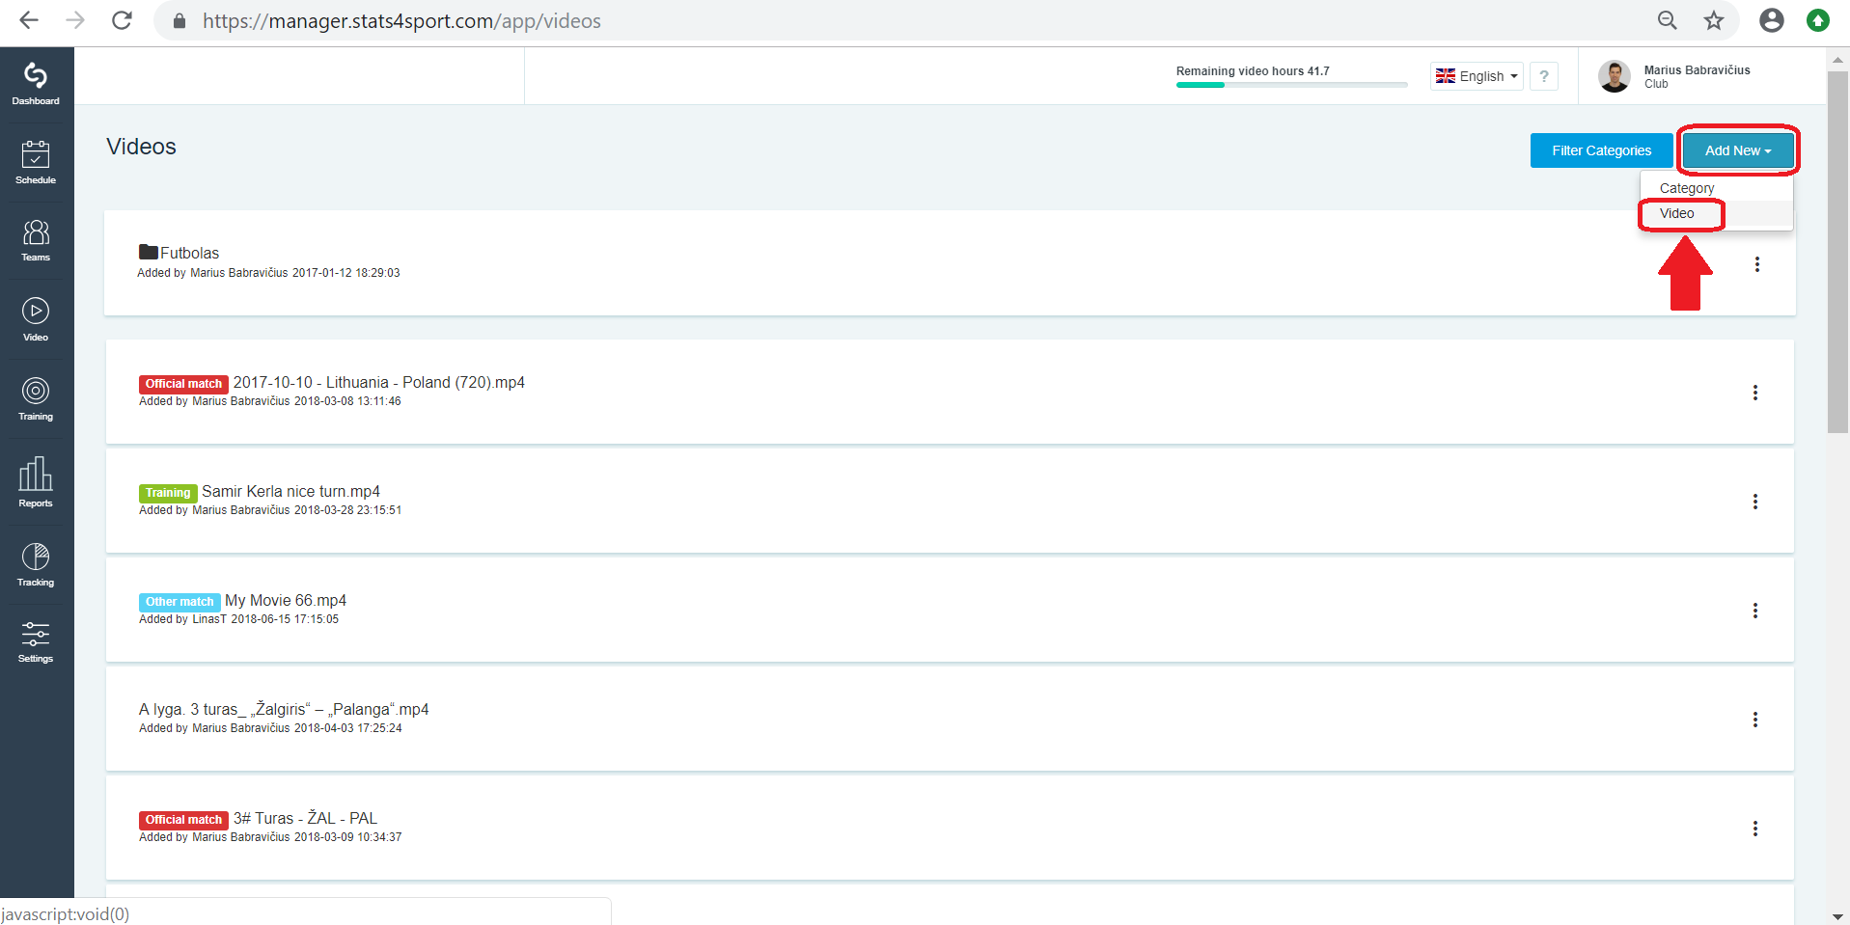
Task: Click the browser address bar URL
Action: [x=401, y=20]
